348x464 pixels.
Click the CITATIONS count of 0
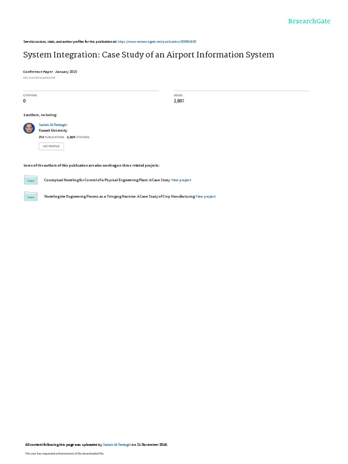pos(24,101)
